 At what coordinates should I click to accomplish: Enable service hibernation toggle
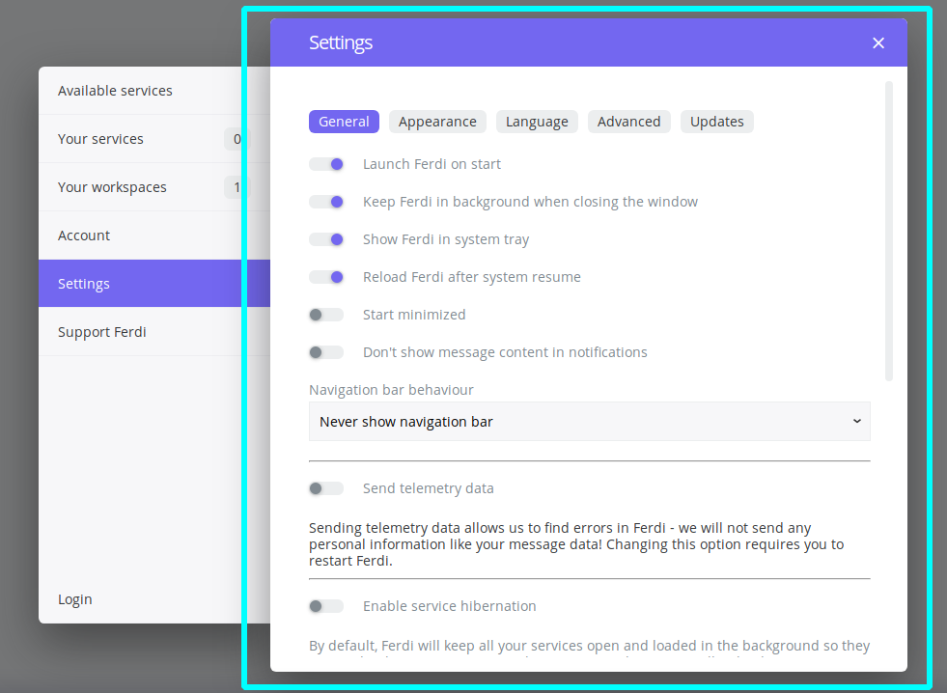click(326, 606)
